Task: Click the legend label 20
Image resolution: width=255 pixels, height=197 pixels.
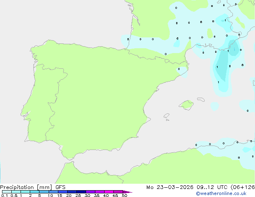Action: 69,195
